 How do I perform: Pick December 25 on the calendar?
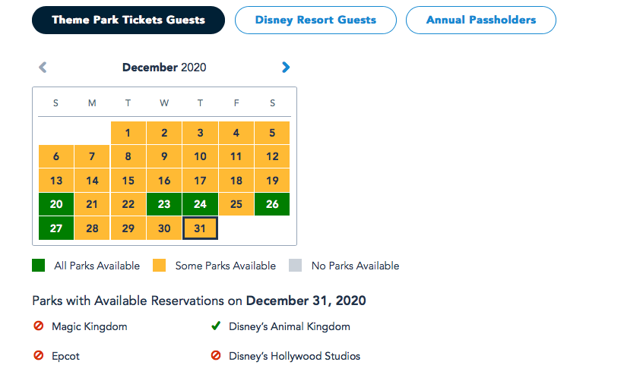tap(236, 204)
